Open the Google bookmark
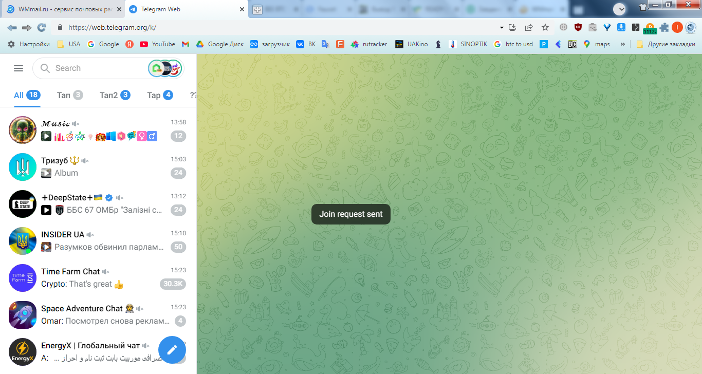The image size is (702, 374). 103,44
